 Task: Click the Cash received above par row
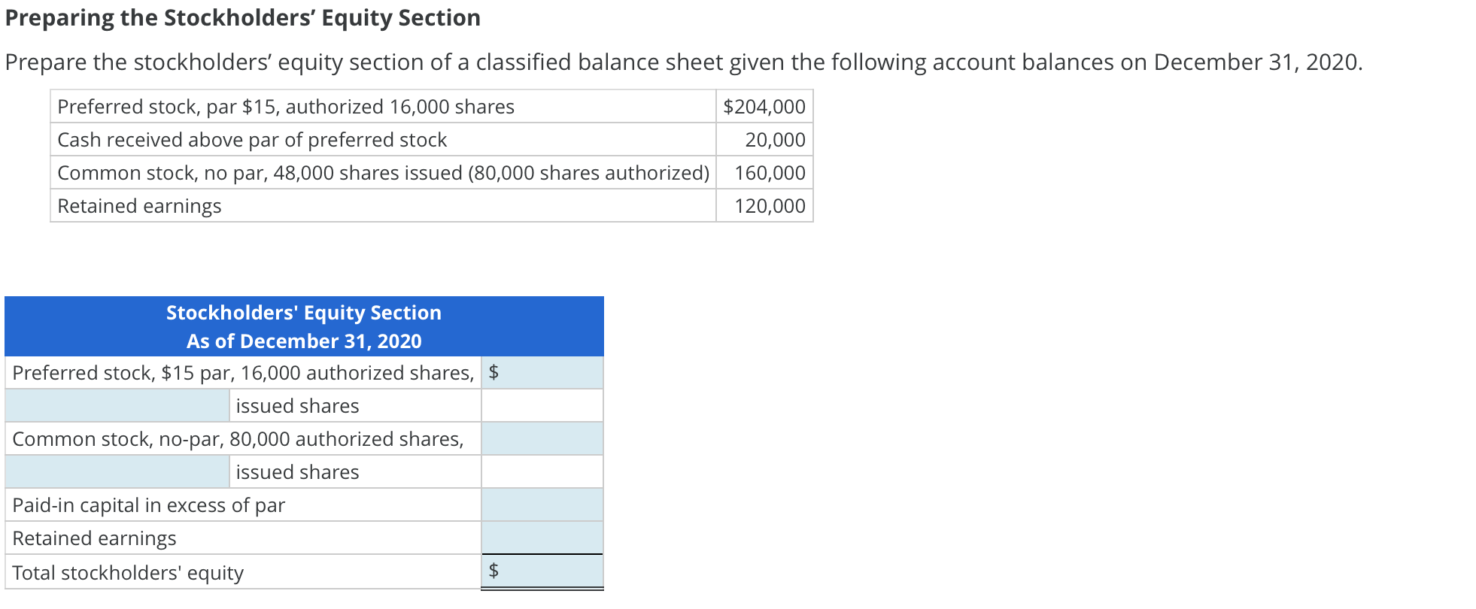252,140
